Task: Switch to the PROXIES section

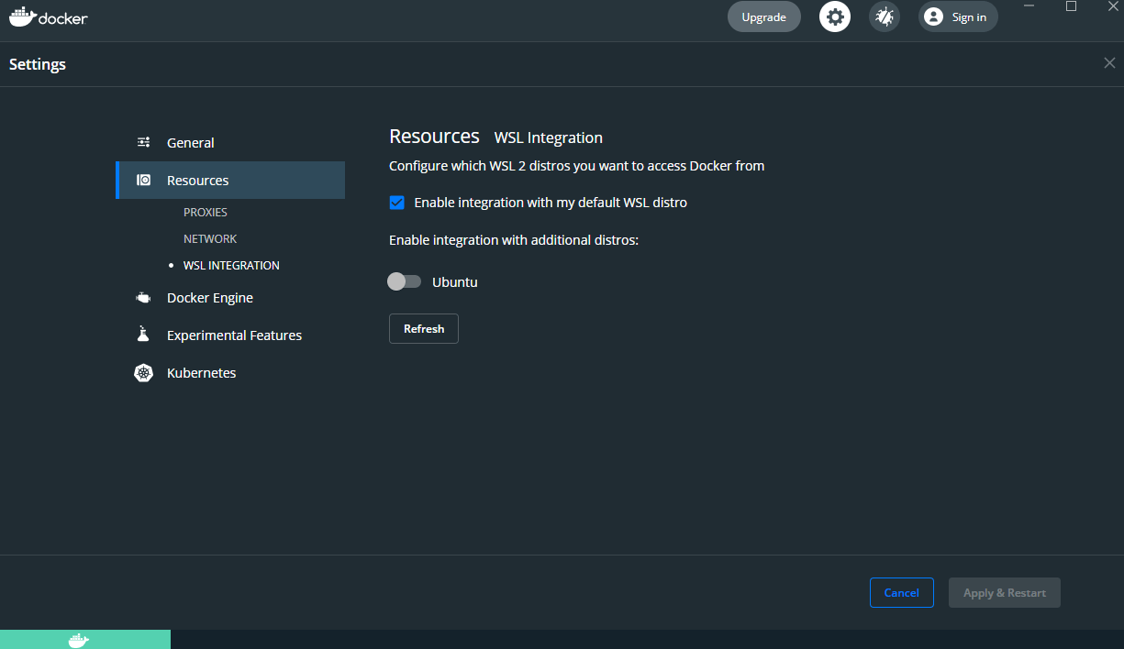Action: point(205,212)
